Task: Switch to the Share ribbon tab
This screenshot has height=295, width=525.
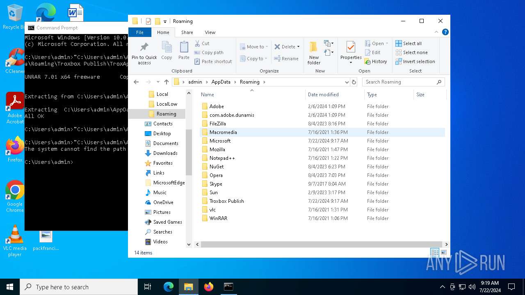Action: 187,32
